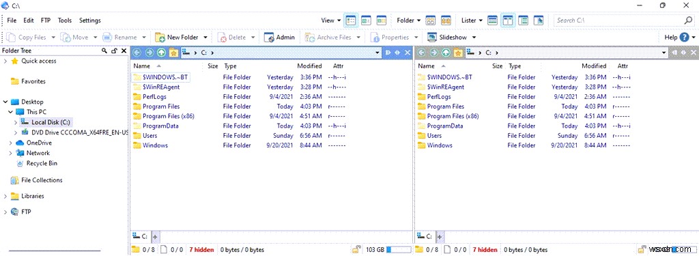Open the View dropdown menu
This screenshot has width=699, height=256.
point(331,20)
